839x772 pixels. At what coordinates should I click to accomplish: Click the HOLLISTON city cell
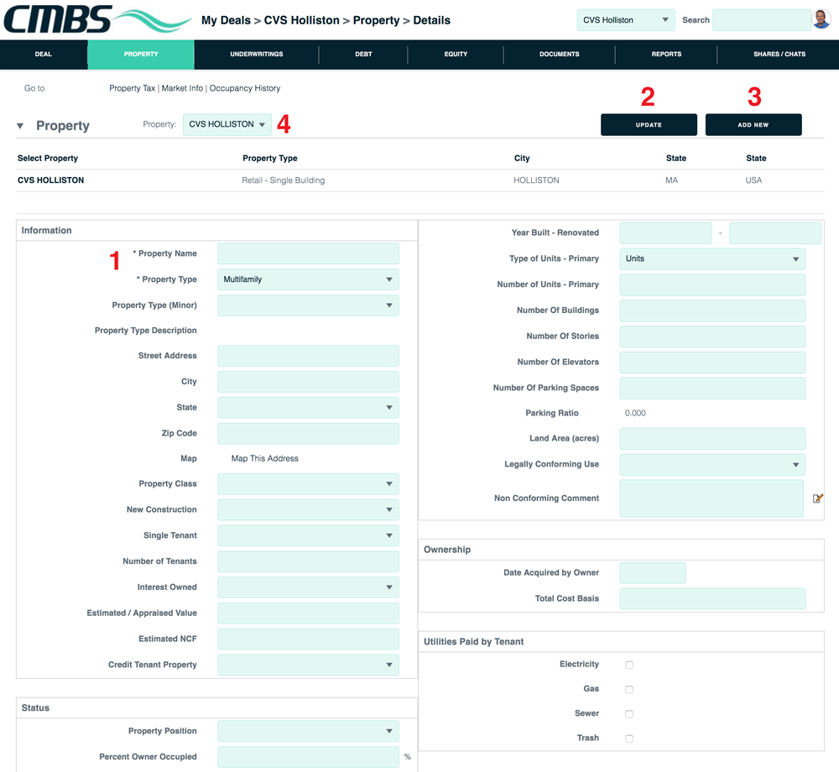tap(536, 180)
